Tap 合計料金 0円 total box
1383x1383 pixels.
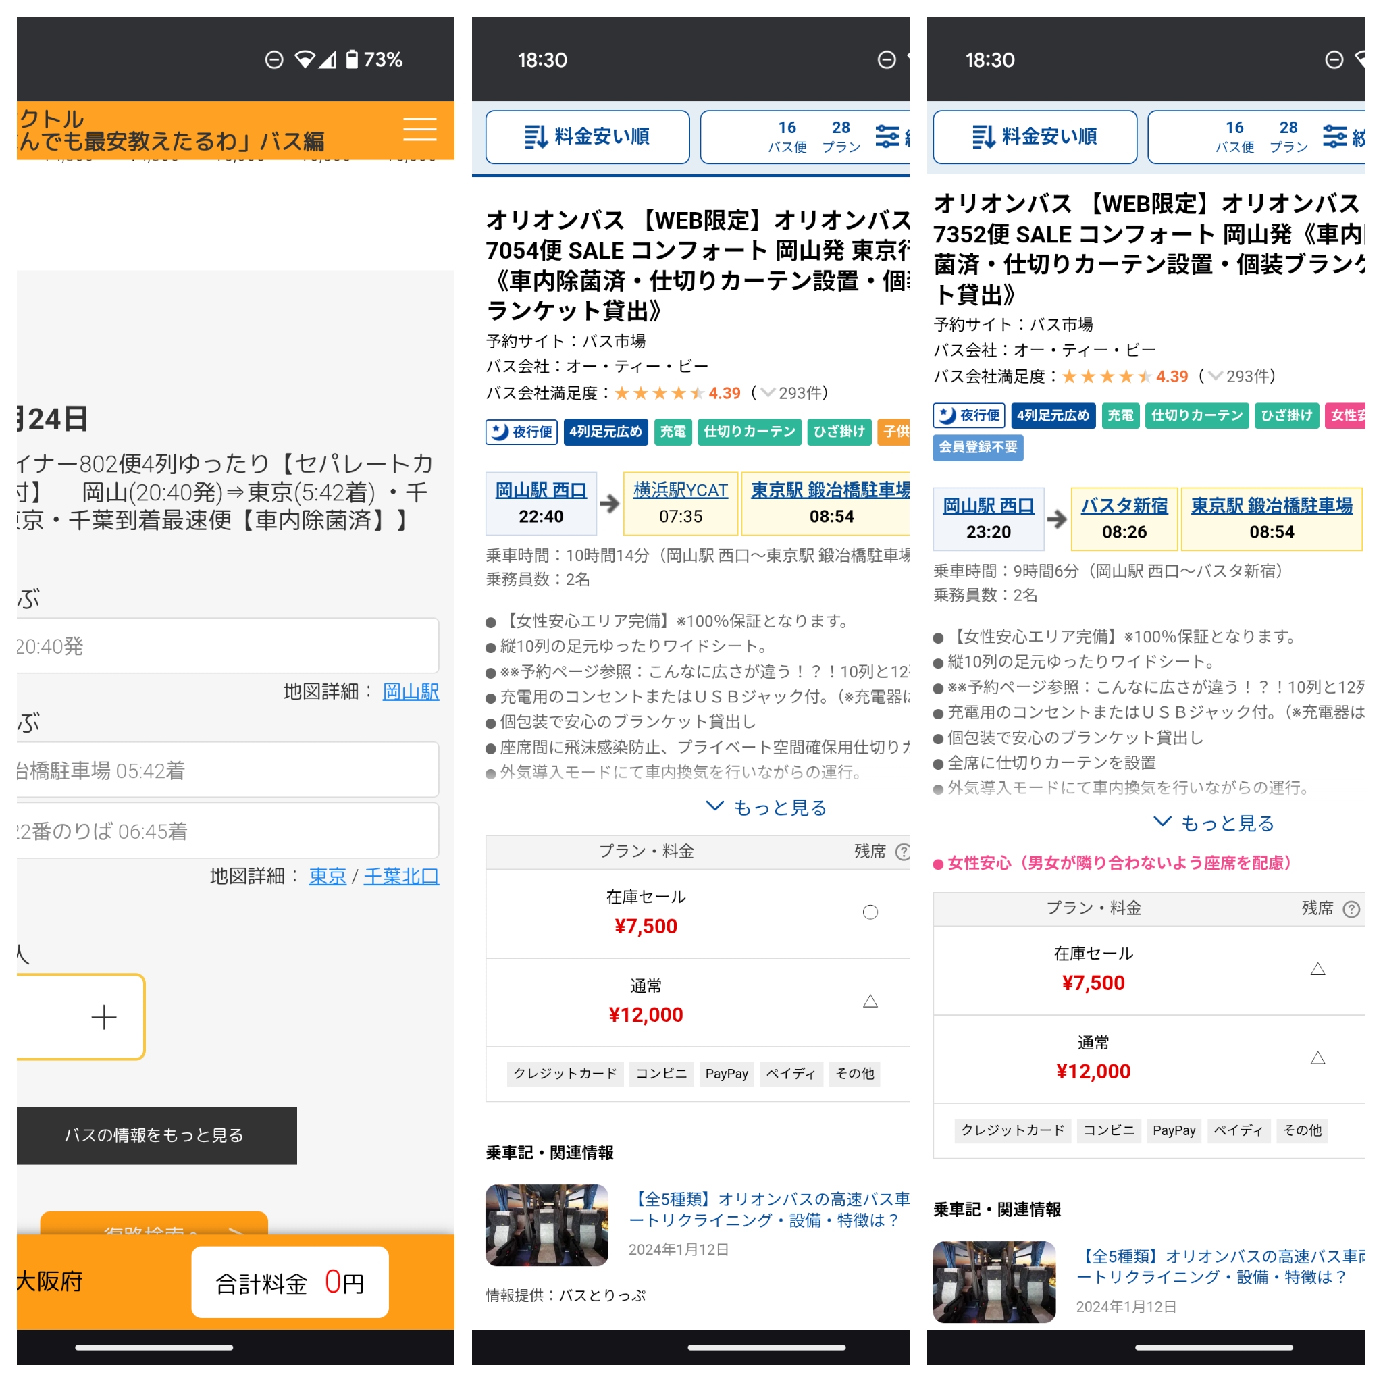(x=290, y=1282)
